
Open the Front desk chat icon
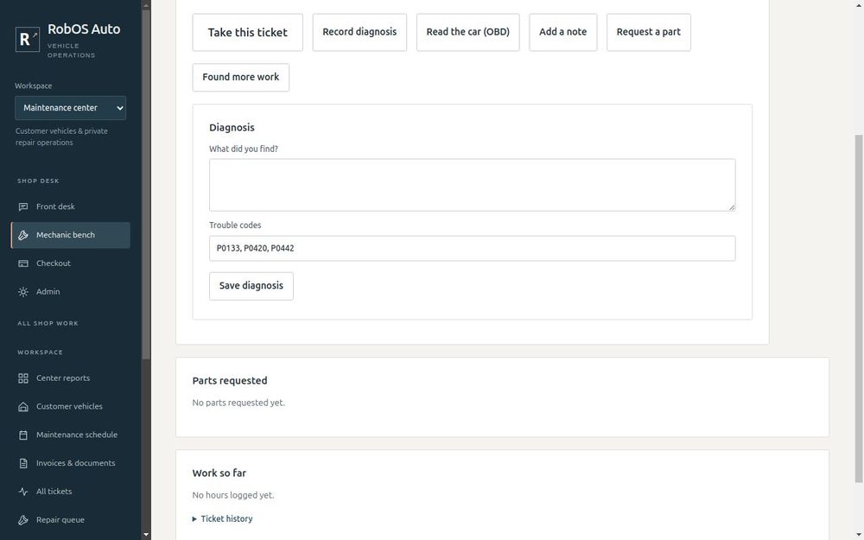coord(23,206)
